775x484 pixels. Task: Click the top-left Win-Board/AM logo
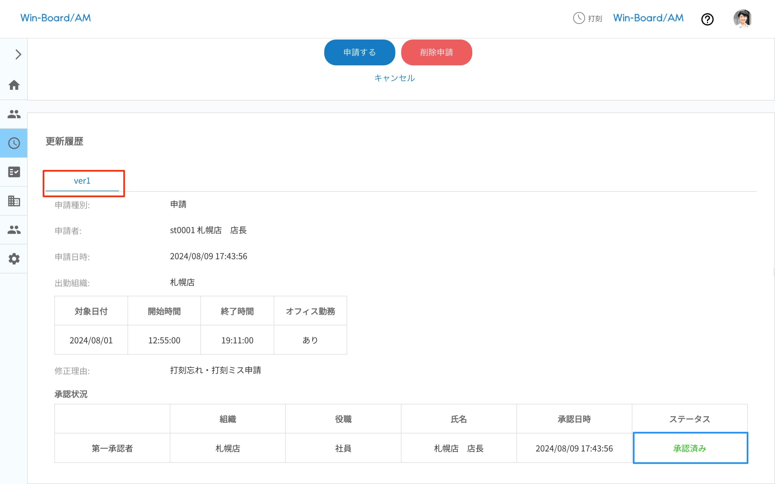coord(56,18)
